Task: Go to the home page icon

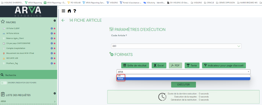Action: 69,11
